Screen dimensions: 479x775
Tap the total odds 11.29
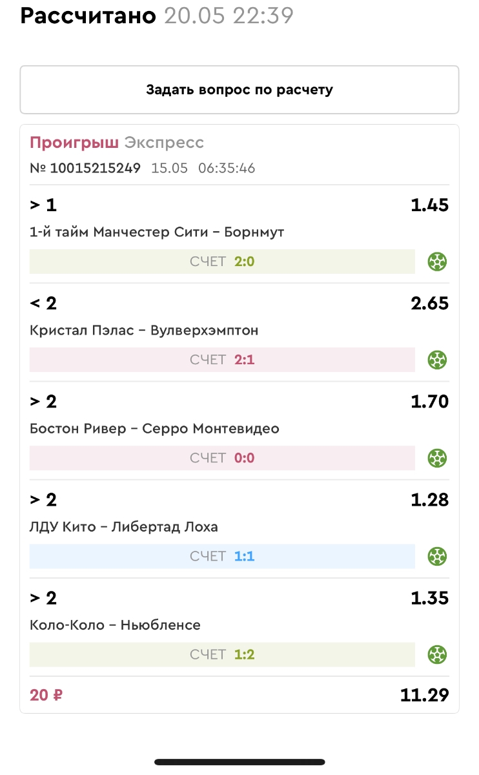[x=424, y=696]
